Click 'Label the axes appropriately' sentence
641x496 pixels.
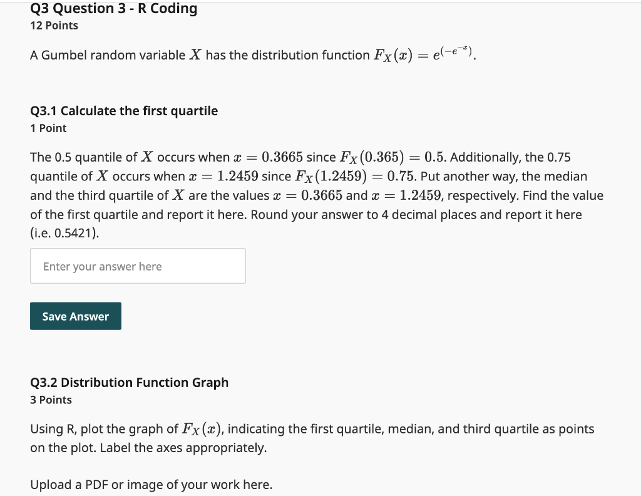pyautogui.click(x=183, y=448)
